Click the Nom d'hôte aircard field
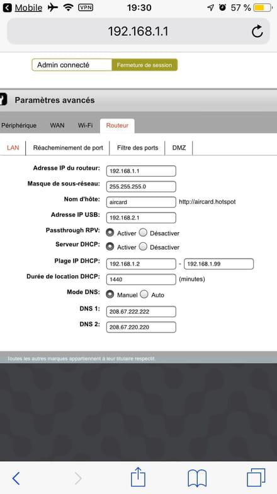 click(141, 203)
